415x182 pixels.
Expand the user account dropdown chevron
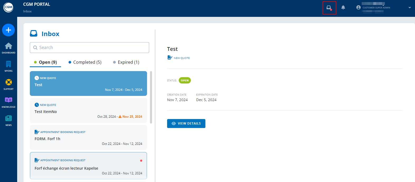pos(409,8)
